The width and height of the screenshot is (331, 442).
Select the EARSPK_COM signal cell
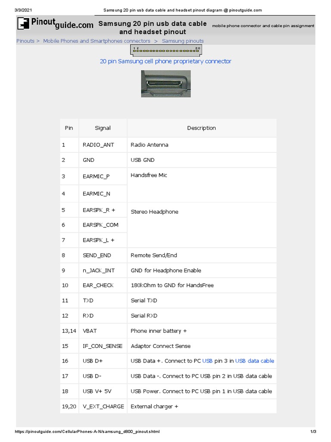click(100, 225)
